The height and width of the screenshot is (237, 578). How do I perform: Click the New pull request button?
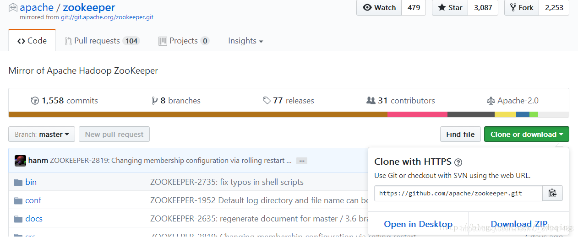tap(114, 134)
